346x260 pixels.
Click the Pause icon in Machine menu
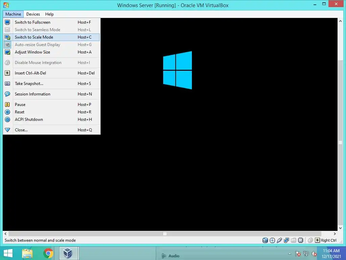[7, 105]
